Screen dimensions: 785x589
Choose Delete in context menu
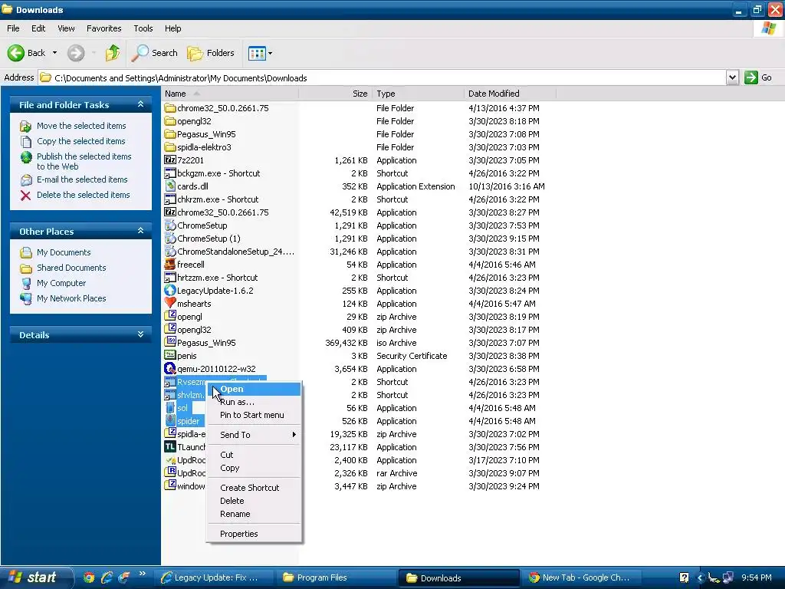click(x=254, y=500)
